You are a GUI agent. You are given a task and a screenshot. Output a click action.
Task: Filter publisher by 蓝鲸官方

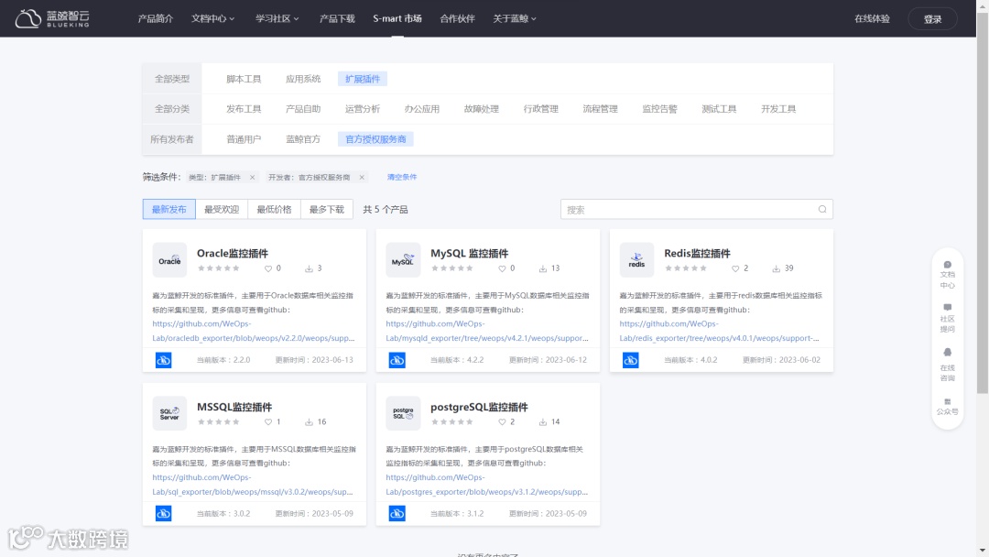[x=303, y=139]
